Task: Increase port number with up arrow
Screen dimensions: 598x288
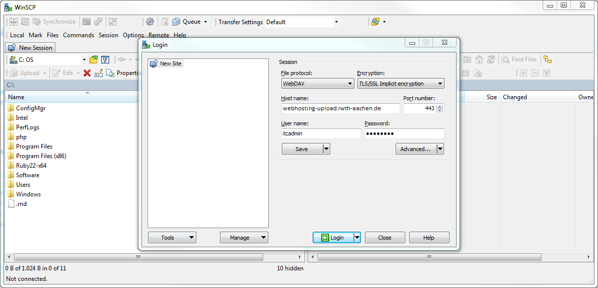Action: [x=440, y=106]
